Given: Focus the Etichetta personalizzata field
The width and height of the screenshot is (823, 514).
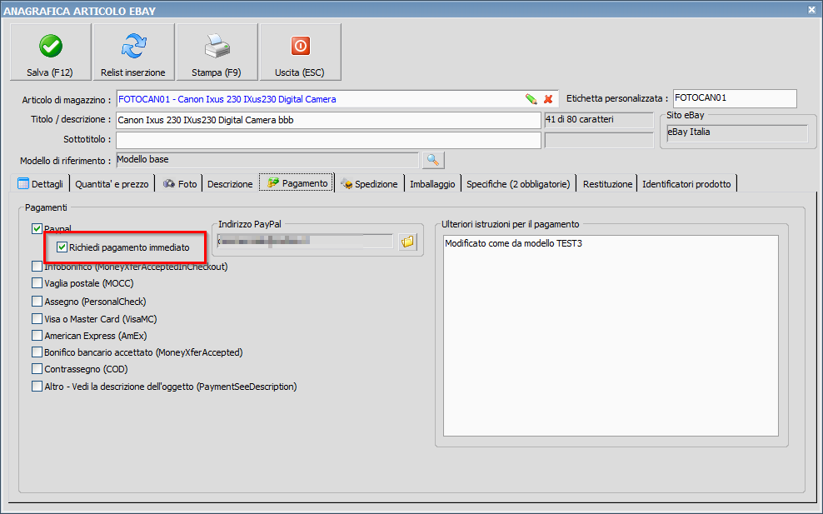Looking at the screenshot, I should [x=735, y=98].
